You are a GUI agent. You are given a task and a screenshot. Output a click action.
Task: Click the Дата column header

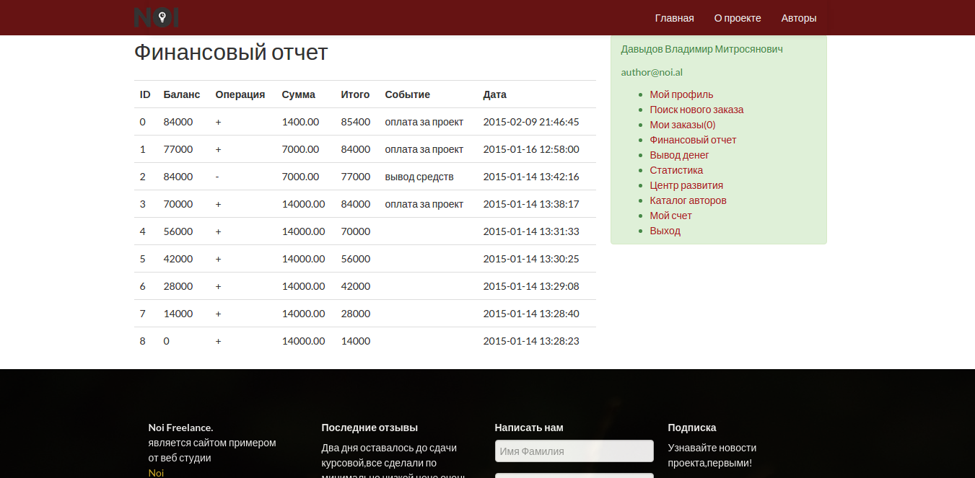pyautogui.click(x=495, y=94)
